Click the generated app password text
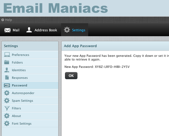The image size is (169, 136). (112, 67)
